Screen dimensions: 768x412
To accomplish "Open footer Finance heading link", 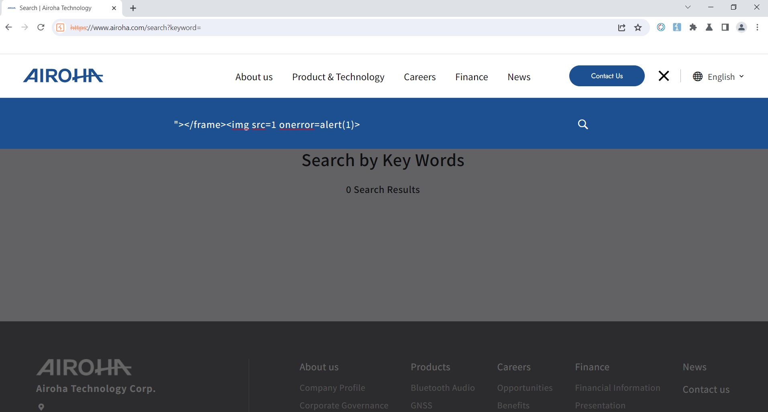I will (x=592, y=367).
